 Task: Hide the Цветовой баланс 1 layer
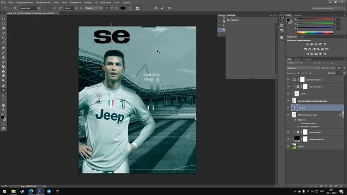(288, 80)
